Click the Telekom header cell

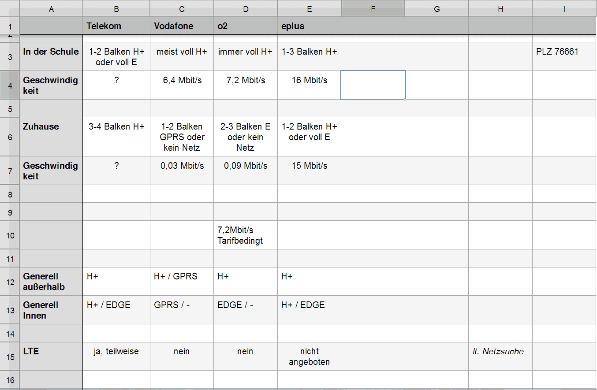coord(116,26)
